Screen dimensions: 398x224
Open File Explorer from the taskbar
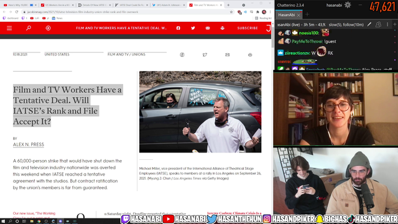(x=32, y=222)
